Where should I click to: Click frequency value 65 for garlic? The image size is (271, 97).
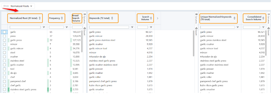pyautogui.click(x=51, y=32)
